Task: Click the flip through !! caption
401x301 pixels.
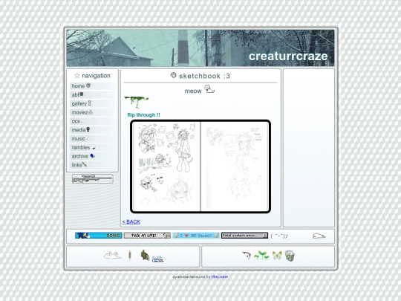Action: tap(144, 115)
